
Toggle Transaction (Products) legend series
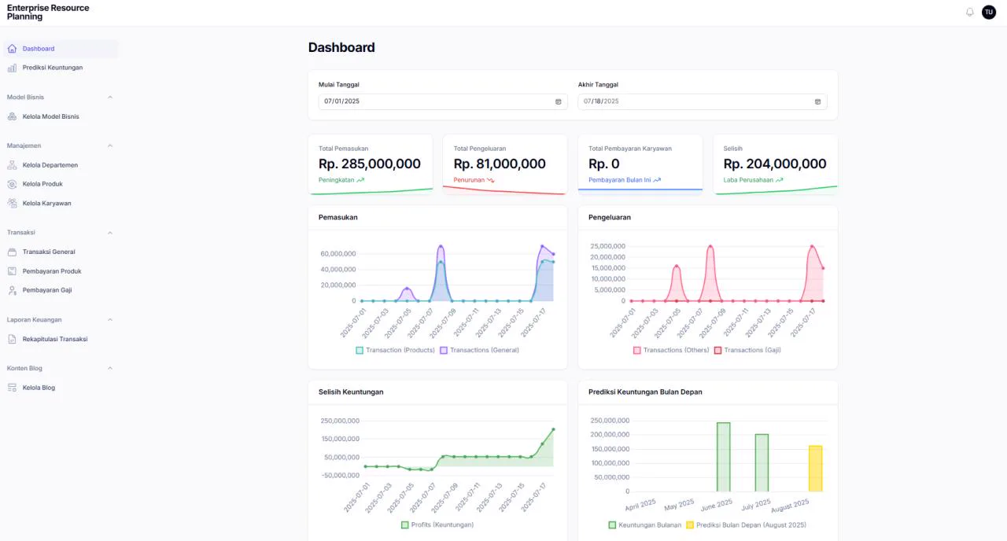(x=395, y=350)
